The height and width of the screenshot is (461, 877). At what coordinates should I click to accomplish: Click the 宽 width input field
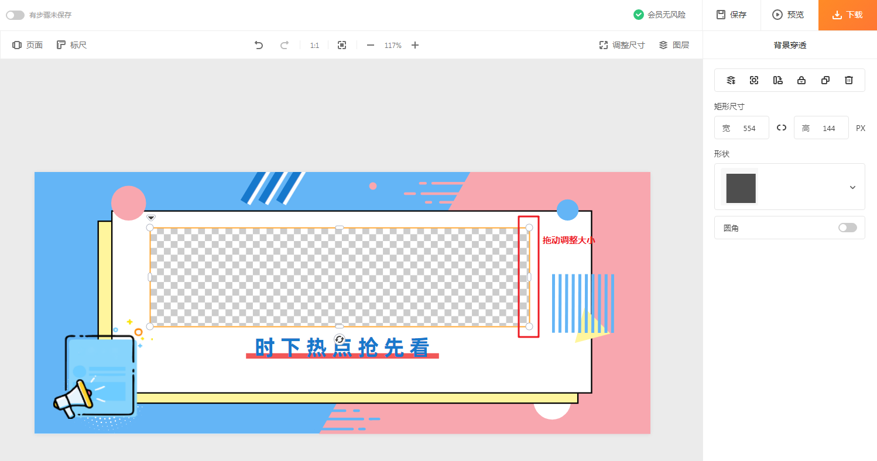point(742,128)
